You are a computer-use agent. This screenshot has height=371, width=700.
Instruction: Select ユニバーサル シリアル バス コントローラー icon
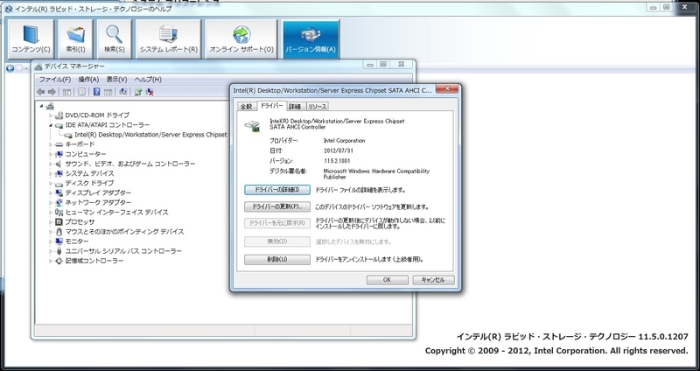point(59,251)
